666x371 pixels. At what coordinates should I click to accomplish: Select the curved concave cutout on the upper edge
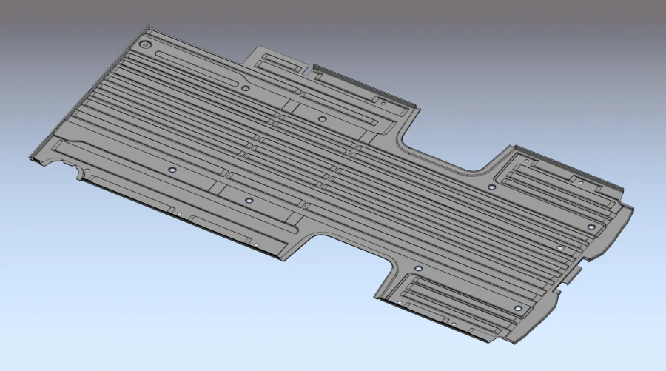[x=406, y=141]
